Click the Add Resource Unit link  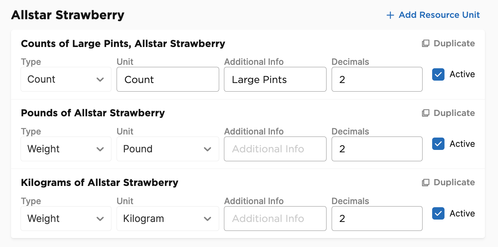coord(433,15)
